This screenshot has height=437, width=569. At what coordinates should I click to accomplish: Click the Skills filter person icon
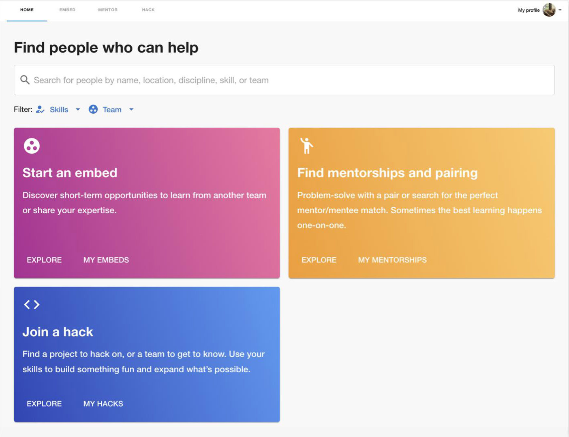click(40, 109)
